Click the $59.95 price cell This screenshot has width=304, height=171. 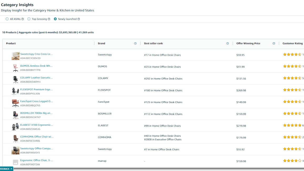point(240,55)
